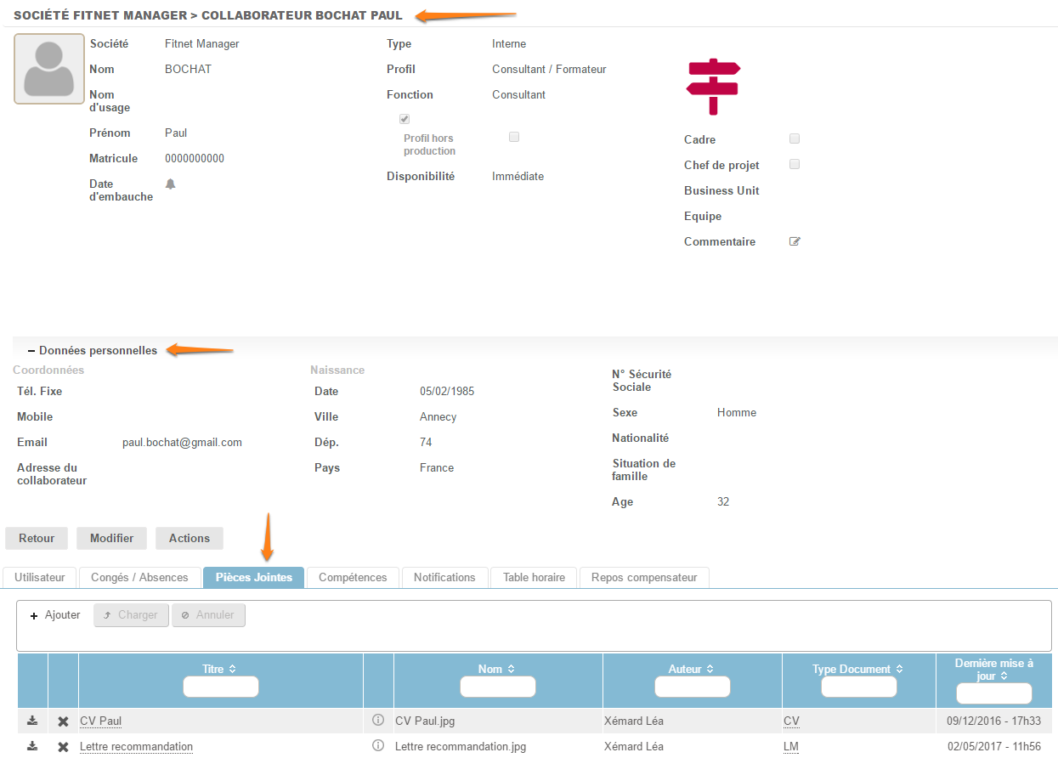Show info for Lettre recommandation.jpg
The height and width of the screenshot is (758, 1058).
coord(378,746)
